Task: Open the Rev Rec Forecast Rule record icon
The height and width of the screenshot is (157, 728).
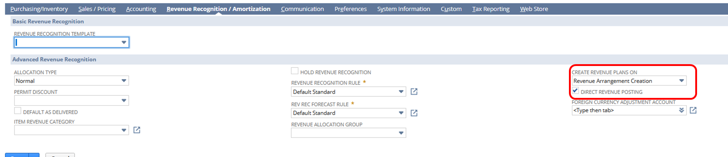Action: coord(414,113)
